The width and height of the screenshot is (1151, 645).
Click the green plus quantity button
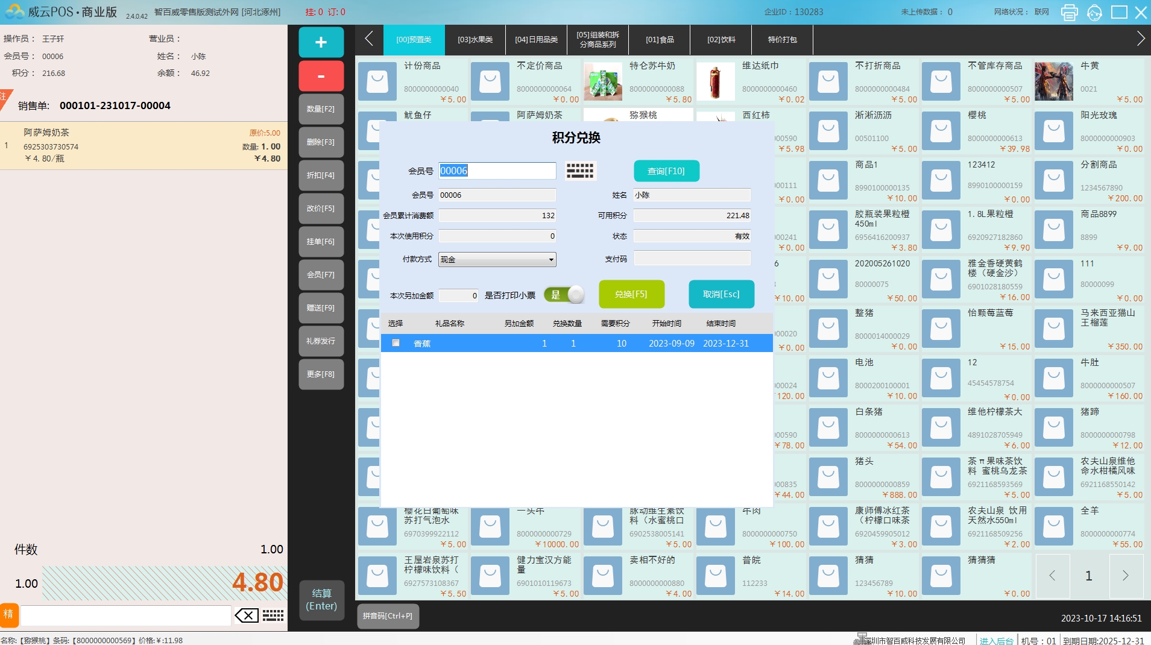coord(321,42)
